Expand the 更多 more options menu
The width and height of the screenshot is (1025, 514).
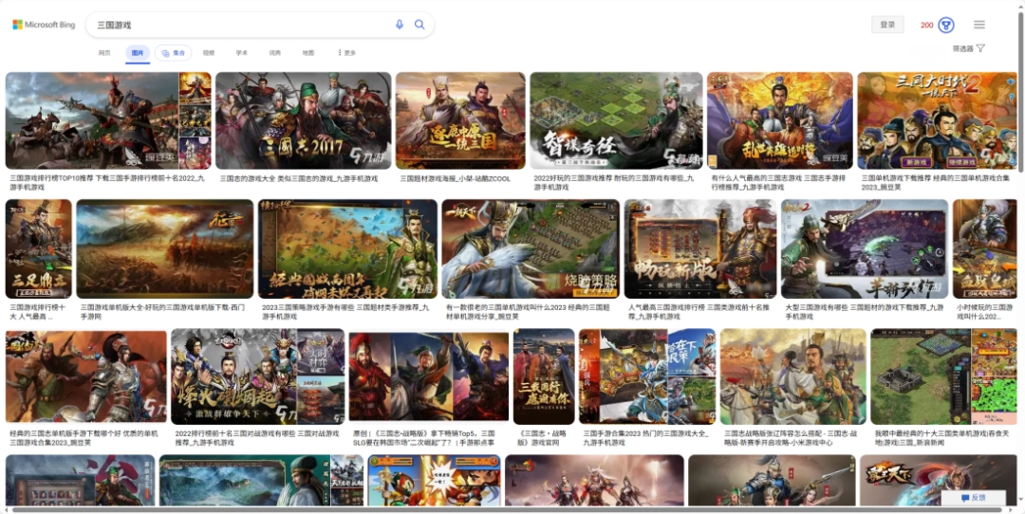point(346,53)
